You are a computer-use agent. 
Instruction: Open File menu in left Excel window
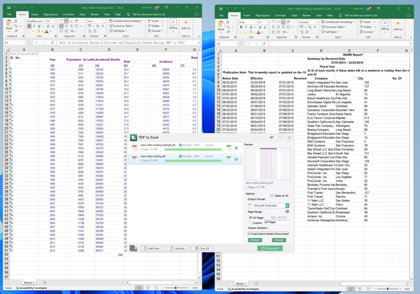tap(9, 14)
